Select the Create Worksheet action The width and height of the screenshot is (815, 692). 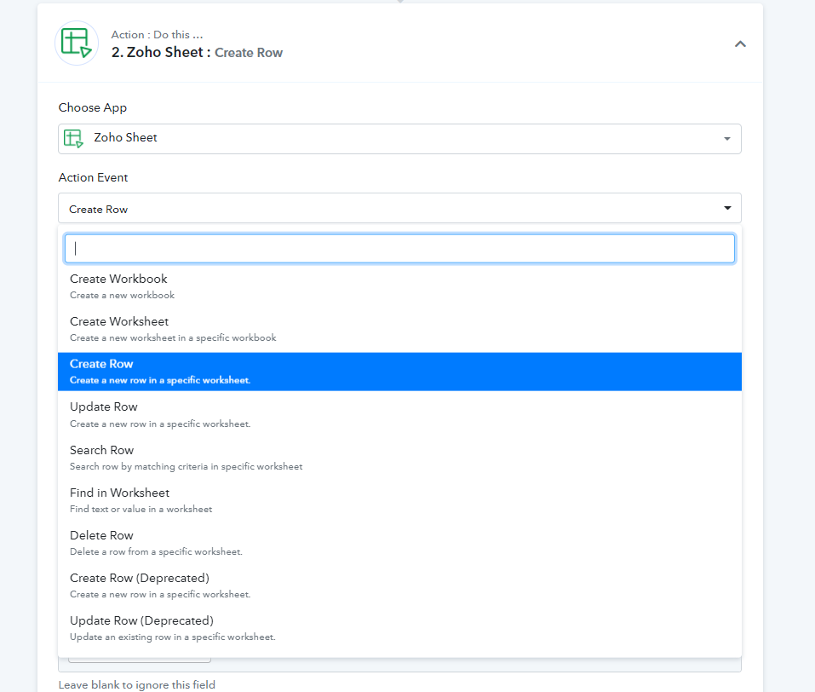click(399, 329)
